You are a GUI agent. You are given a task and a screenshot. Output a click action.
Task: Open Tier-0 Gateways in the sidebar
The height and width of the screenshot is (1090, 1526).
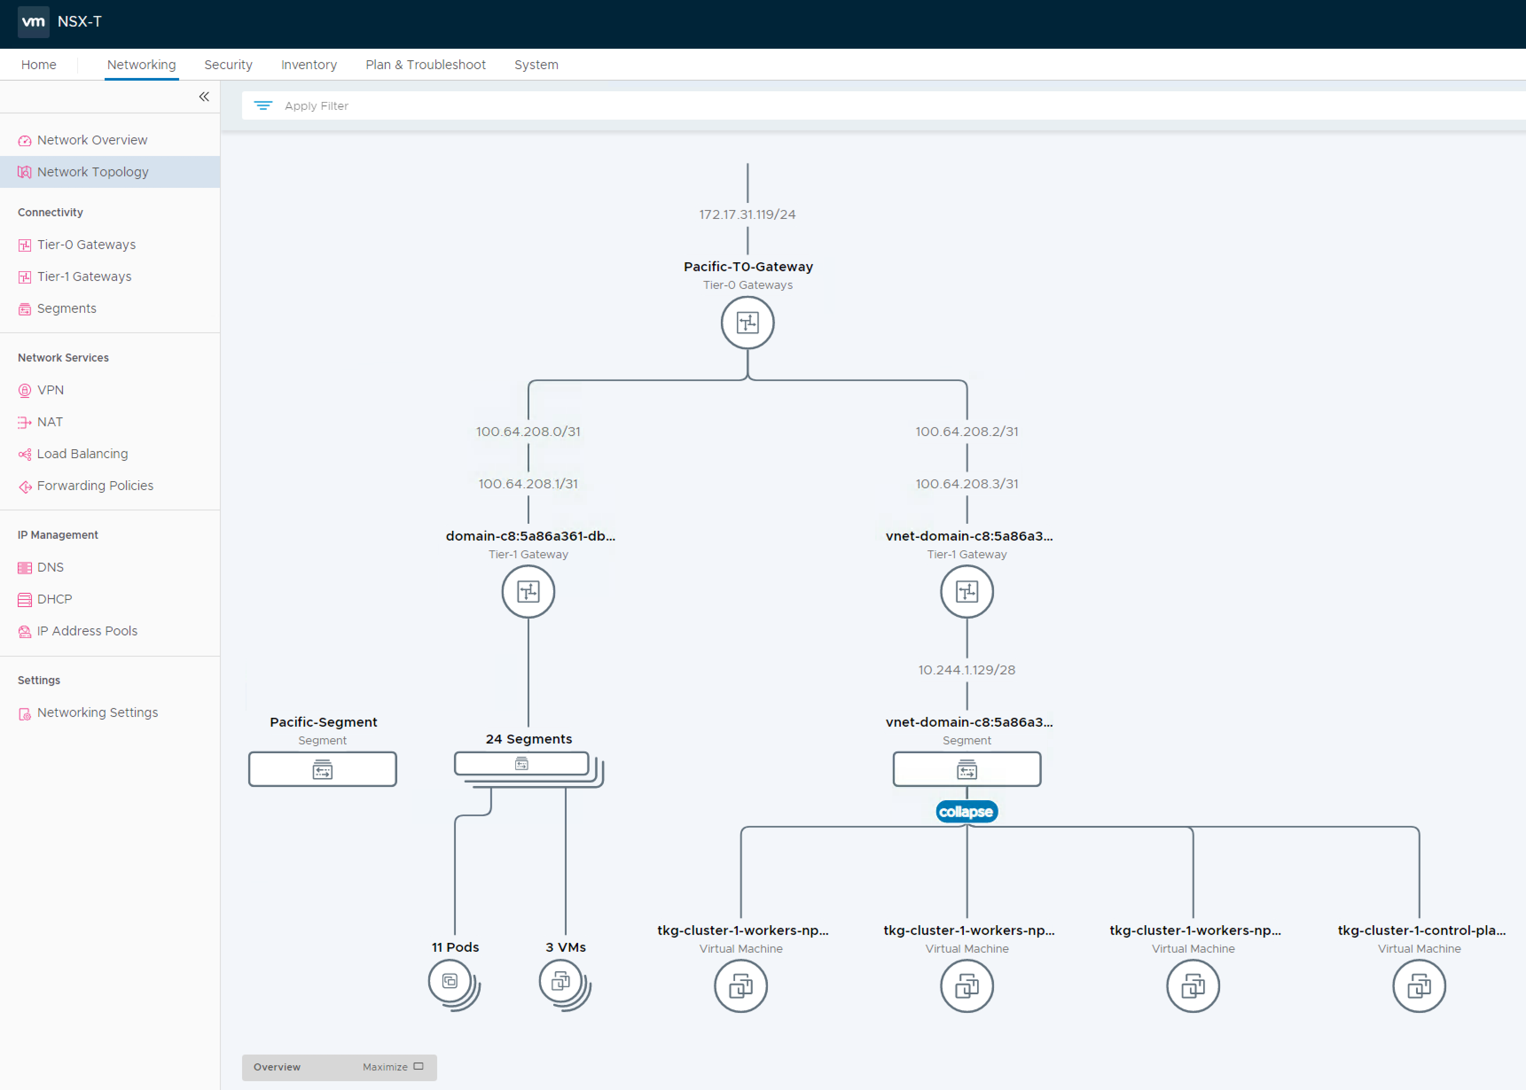86,244
